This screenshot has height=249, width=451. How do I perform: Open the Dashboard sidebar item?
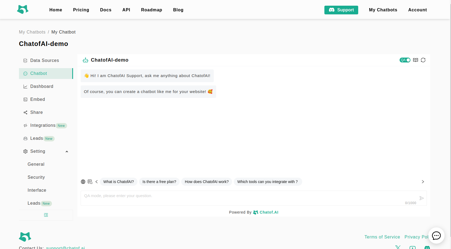coord(46,87)
